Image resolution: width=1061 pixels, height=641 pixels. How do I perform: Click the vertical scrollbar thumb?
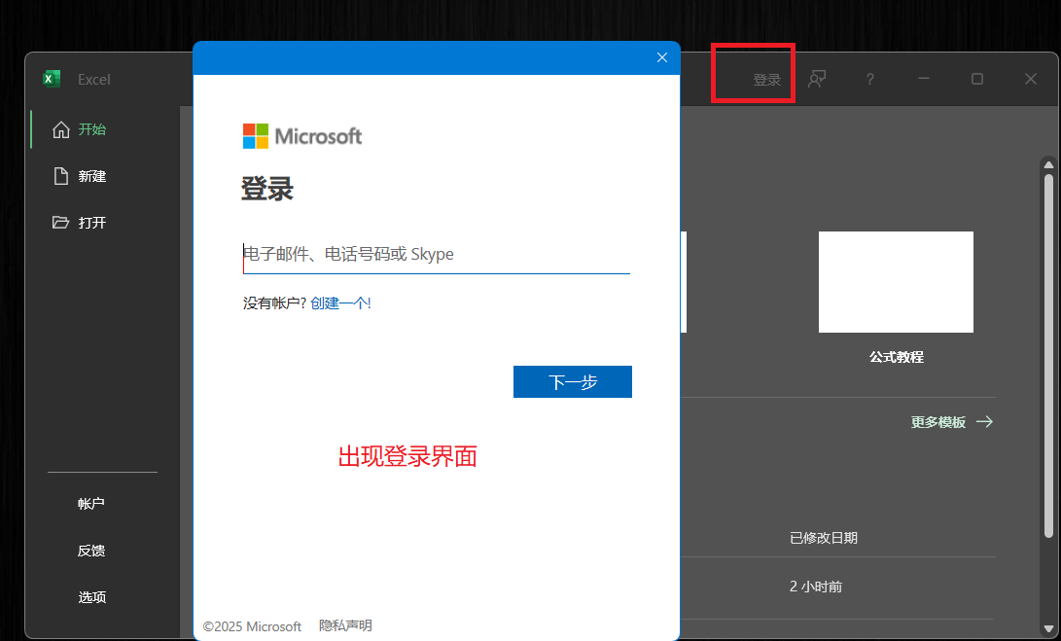1048,355
